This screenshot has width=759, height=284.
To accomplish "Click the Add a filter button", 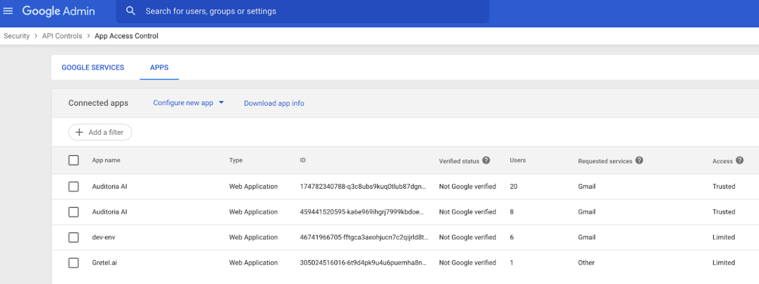I will point(100,132).
